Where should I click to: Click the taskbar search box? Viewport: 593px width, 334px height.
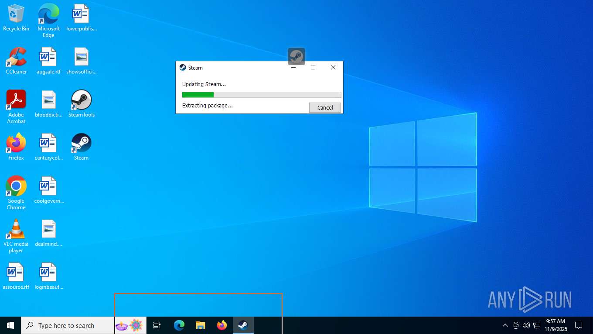coord(68,325)
